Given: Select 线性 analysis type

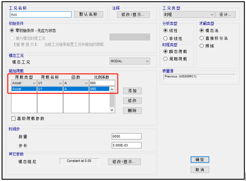Looking at the screenshot, I should [165, 30].
